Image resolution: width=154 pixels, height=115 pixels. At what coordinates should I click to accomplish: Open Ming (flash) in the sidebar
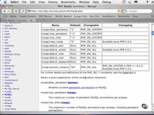click(x=10, y=74)
